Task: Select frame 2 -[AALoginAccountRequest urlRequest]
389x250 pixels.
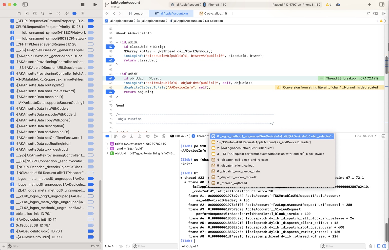Action: point(273,148)
